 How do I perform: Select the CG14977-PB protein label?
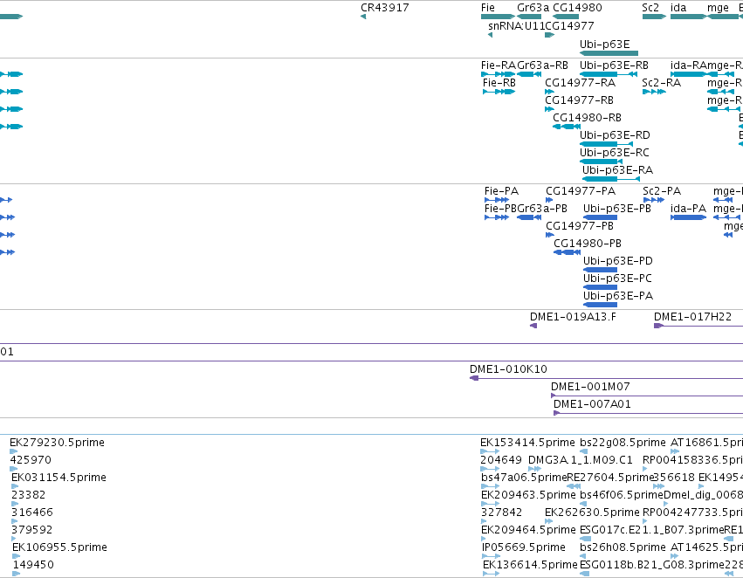[x=580, y=226]
